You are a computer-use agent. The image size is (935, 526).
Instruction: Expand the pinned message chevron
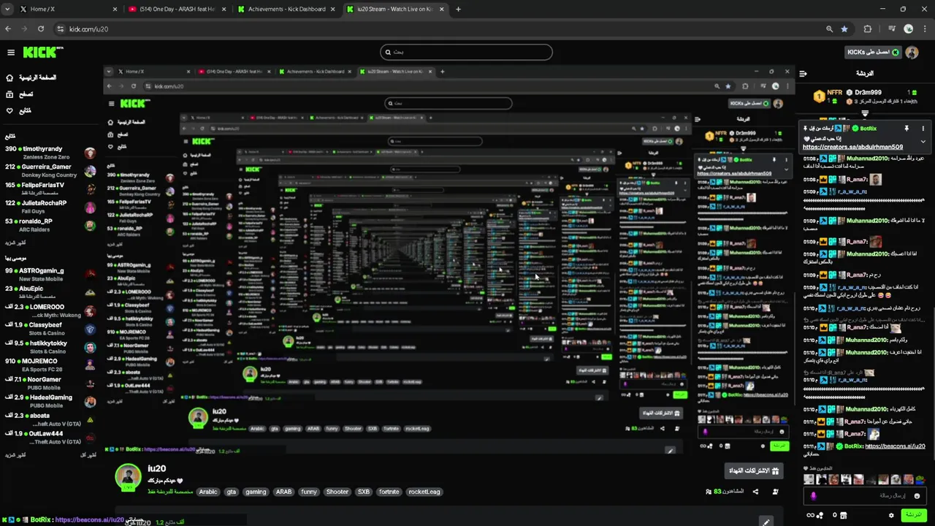click(x=923, y=142)
